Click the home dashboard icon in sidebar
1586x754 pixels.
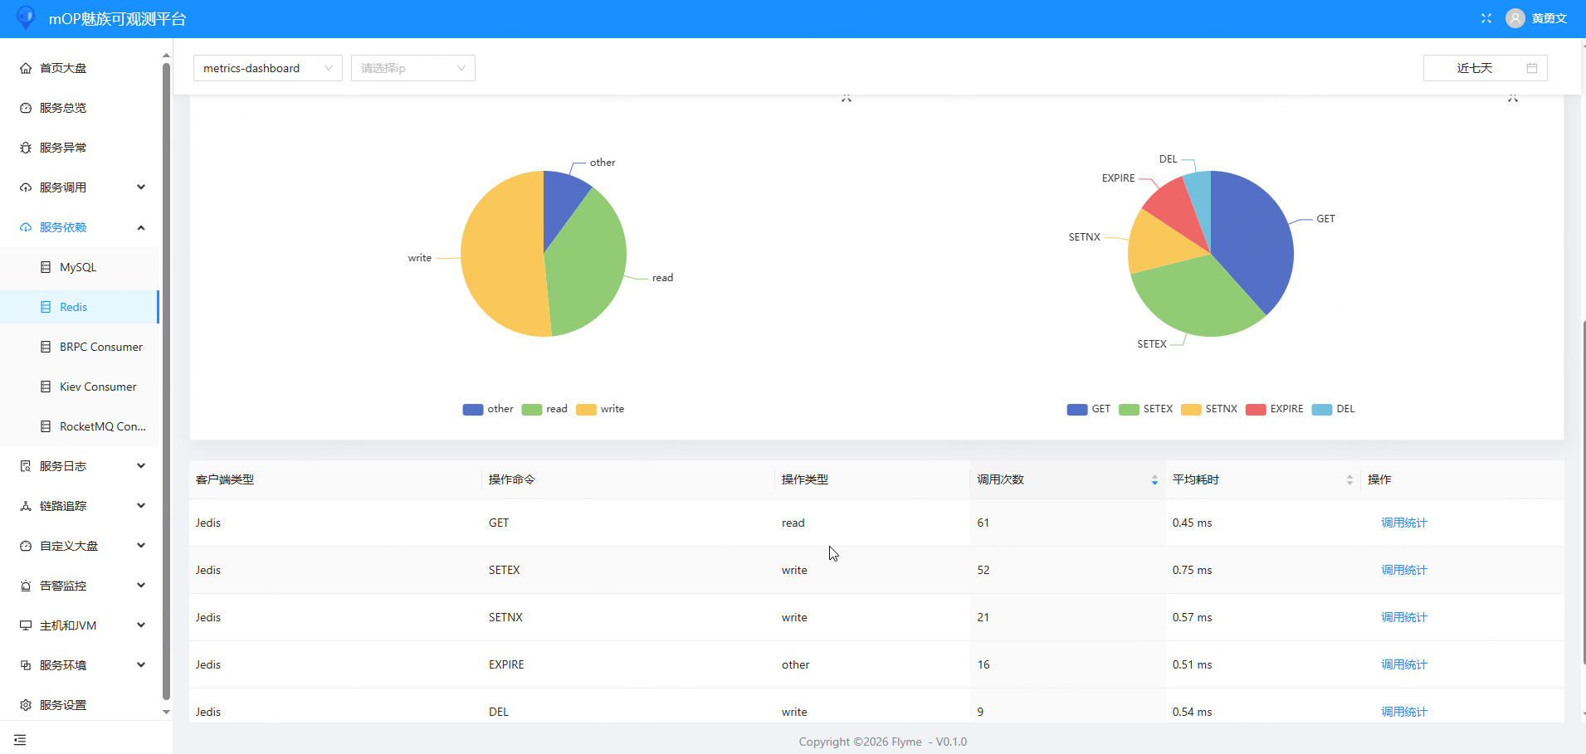click(26, 68)
